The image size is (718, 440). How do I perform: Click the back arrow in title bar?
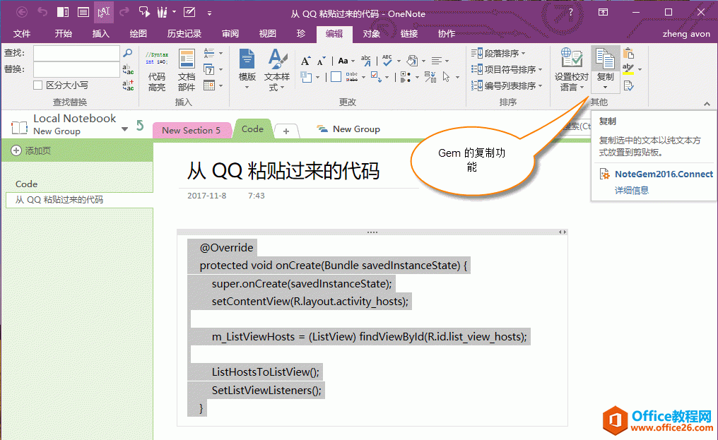22,12
